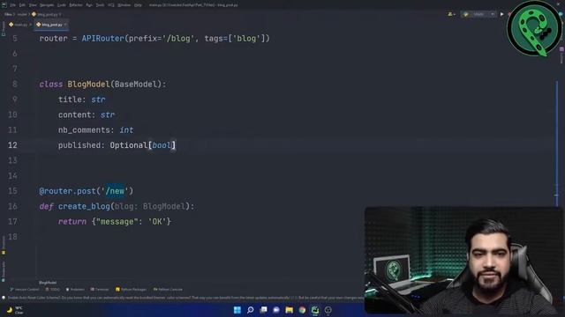565x317 pixels.
Task: Click the color scheme notification in status bar
Action: 184,298
